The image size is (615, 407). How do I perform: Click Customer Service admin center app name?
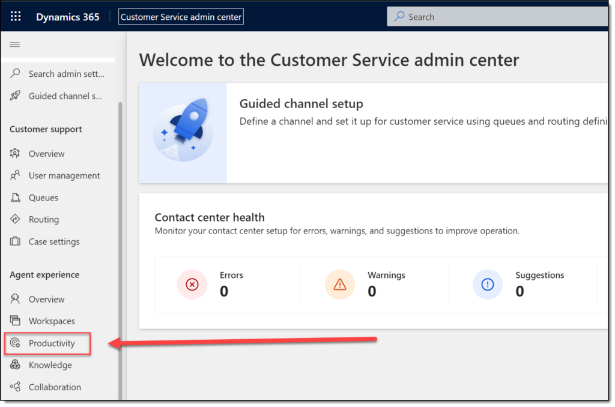tap(181, 17)
